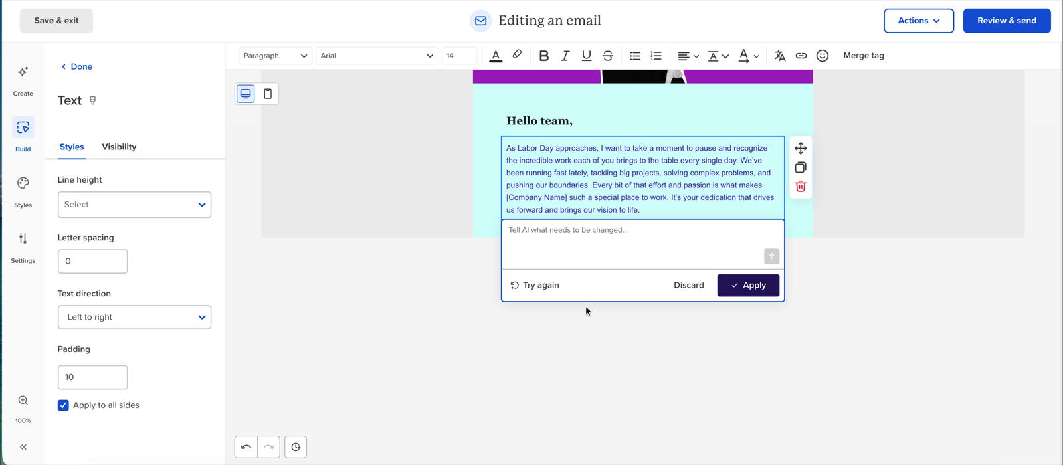Click the Hello team heading text
This screenshot has height=465, width=1063.
click(539, 120)
